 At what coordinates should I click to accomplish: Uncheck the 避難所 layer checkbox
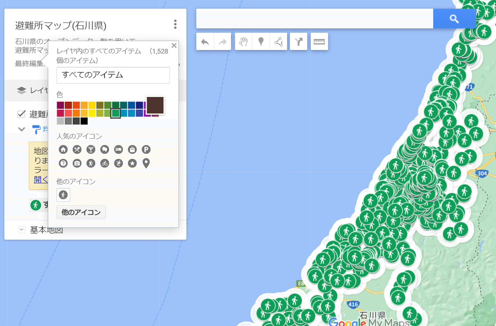[x=22, y=114]
